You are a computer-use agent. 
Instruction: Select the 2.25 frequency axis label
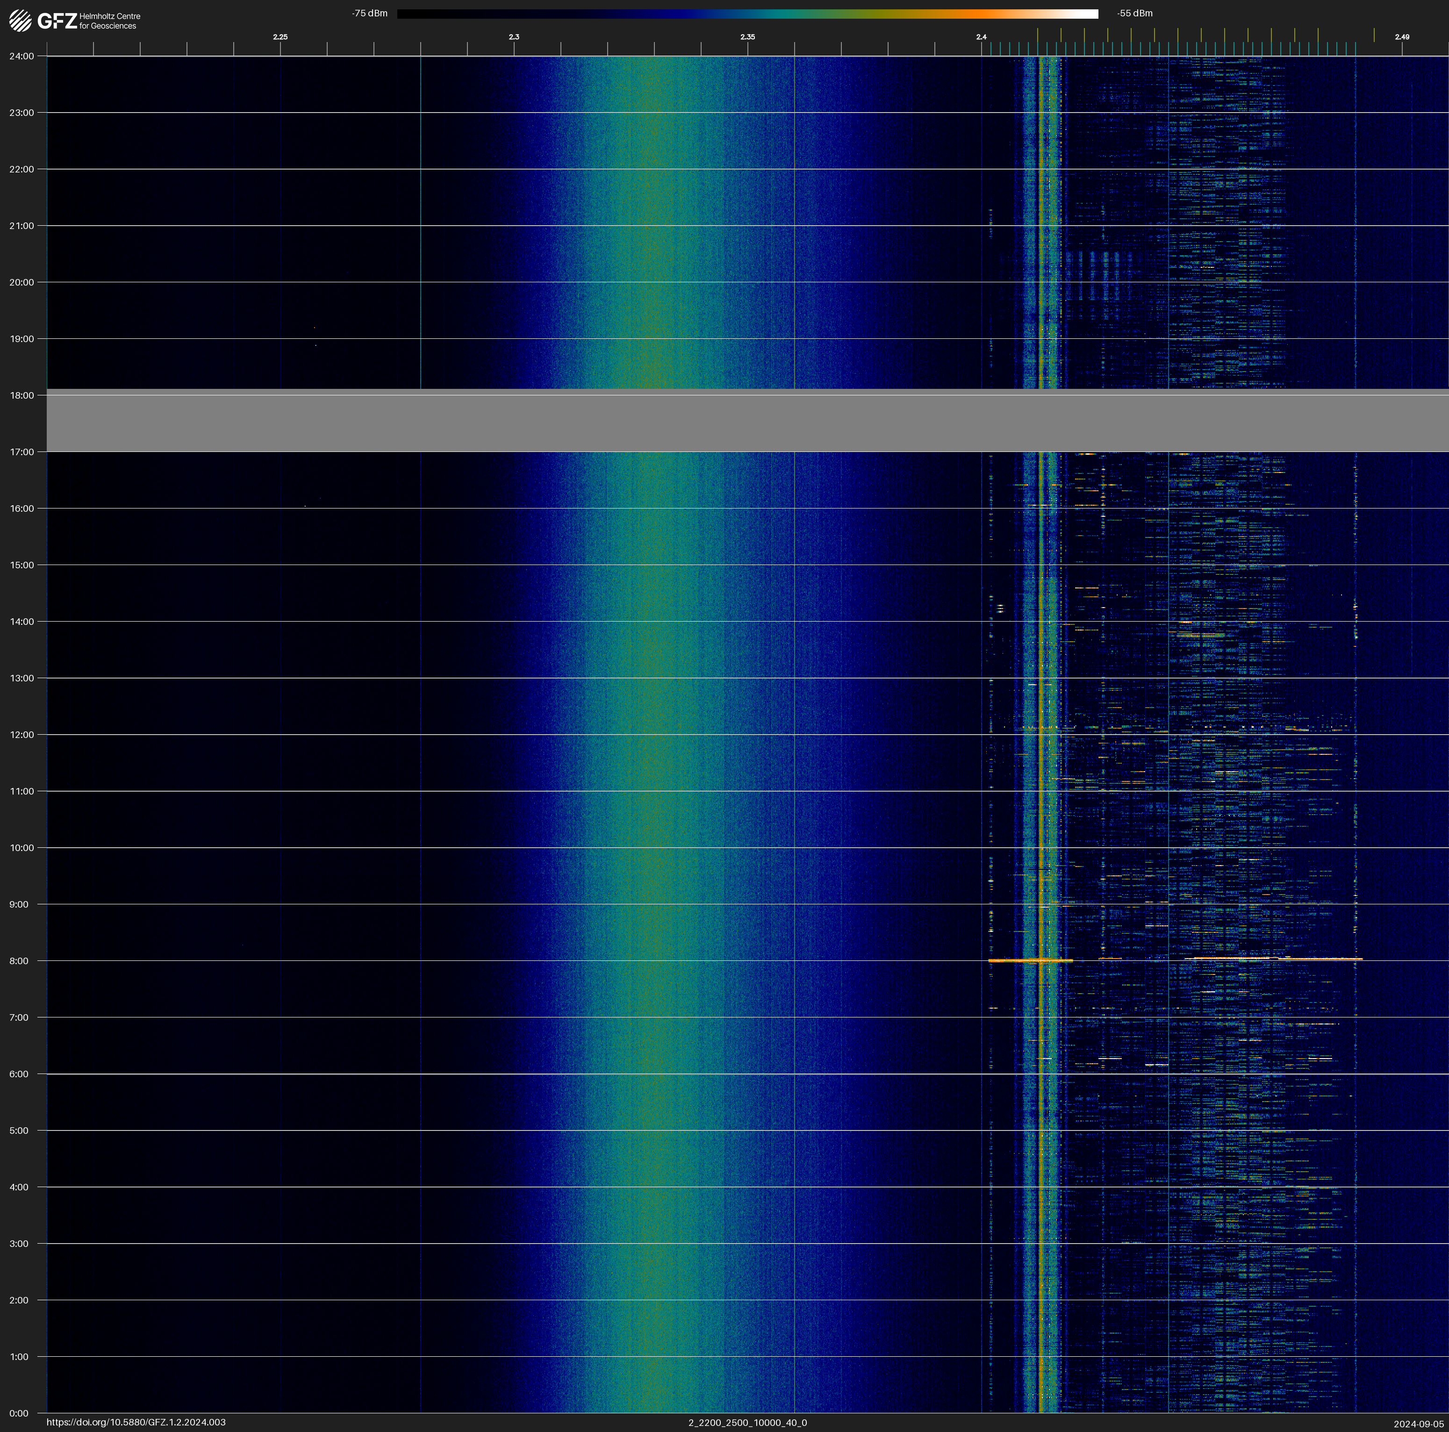coord(280,37)
